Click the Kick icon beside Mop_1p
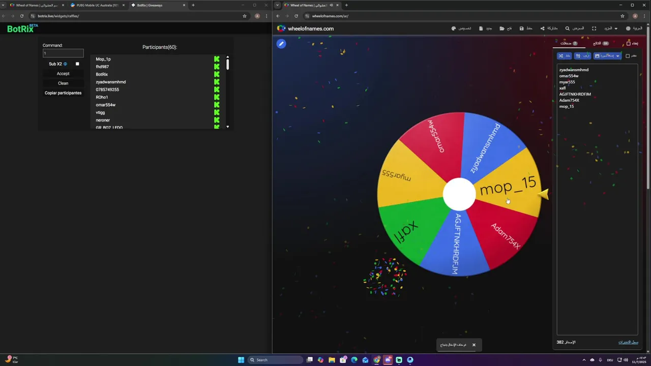Viewport: 651px width, 366px height. pos(217,59)
